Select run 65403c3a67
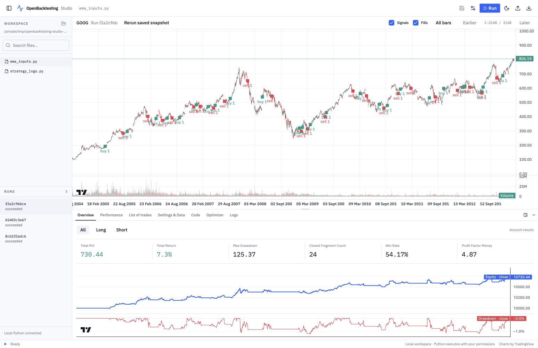Viewport: 538px width, 348px height. (36, 222)
